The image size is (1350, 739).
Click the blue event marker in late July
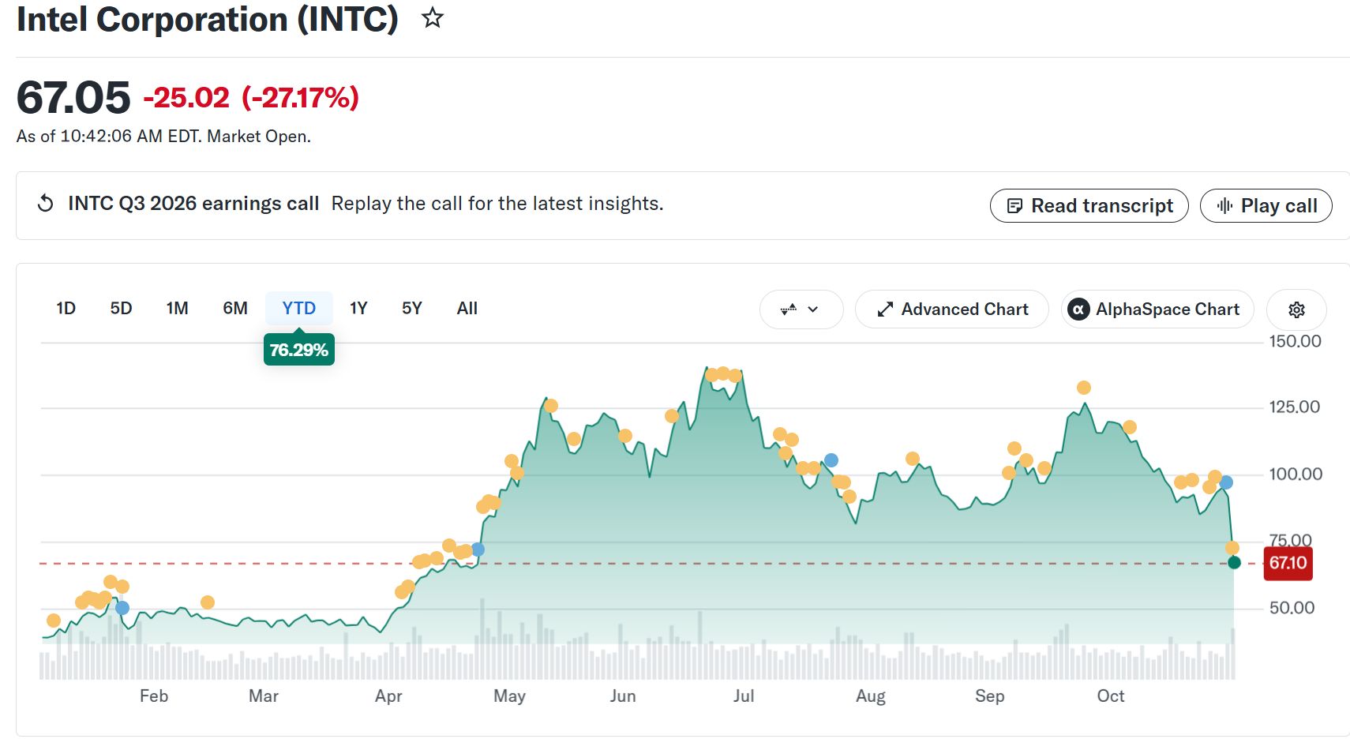point(831,460)
